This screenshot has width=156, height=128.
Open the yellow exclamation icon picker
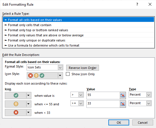[x=18, y=104]
